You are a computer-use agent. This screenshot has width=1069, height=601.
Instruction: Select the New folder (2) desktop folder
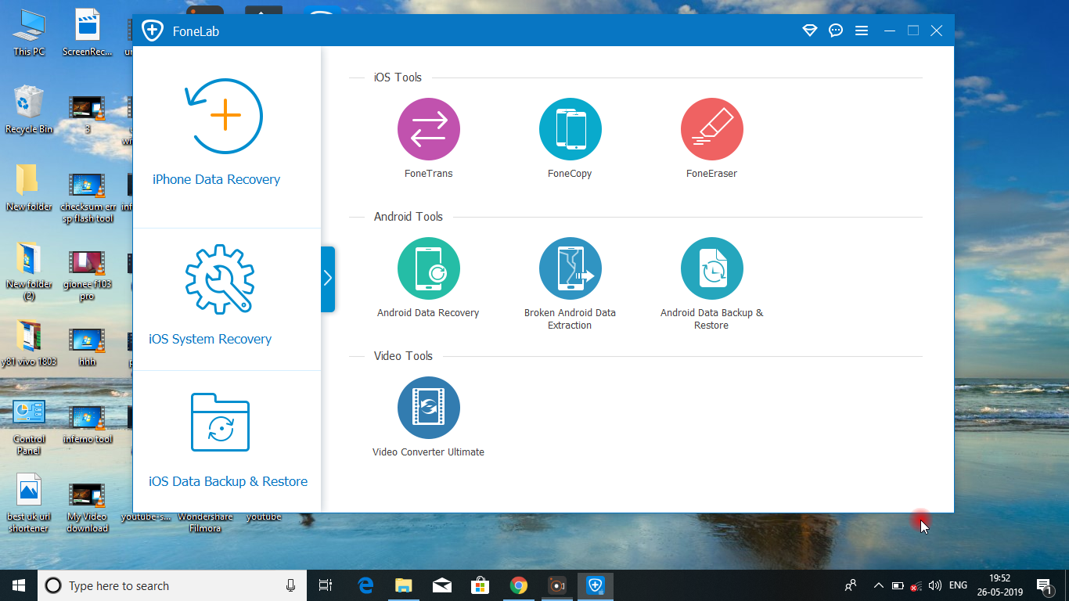coord(29,272)
